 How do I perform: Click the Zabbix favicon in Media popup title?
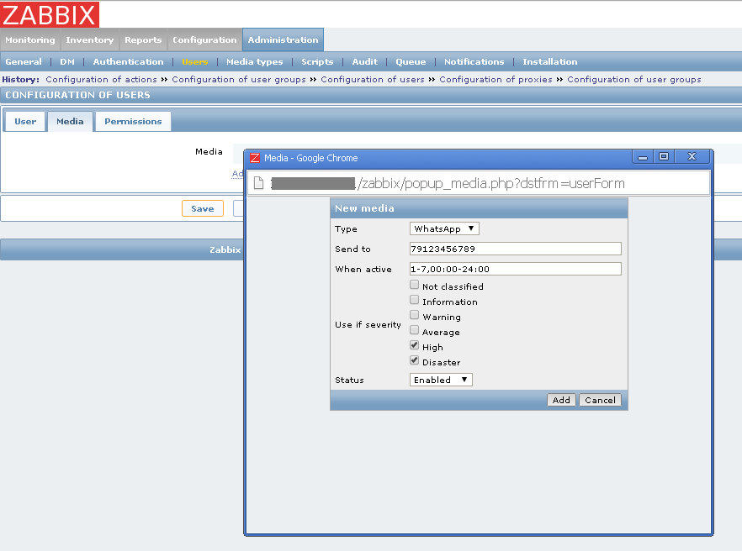[255, 158]
